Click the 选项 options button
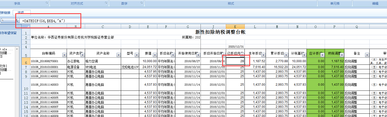This screenshot has height=117, width=387. (22, 12)
